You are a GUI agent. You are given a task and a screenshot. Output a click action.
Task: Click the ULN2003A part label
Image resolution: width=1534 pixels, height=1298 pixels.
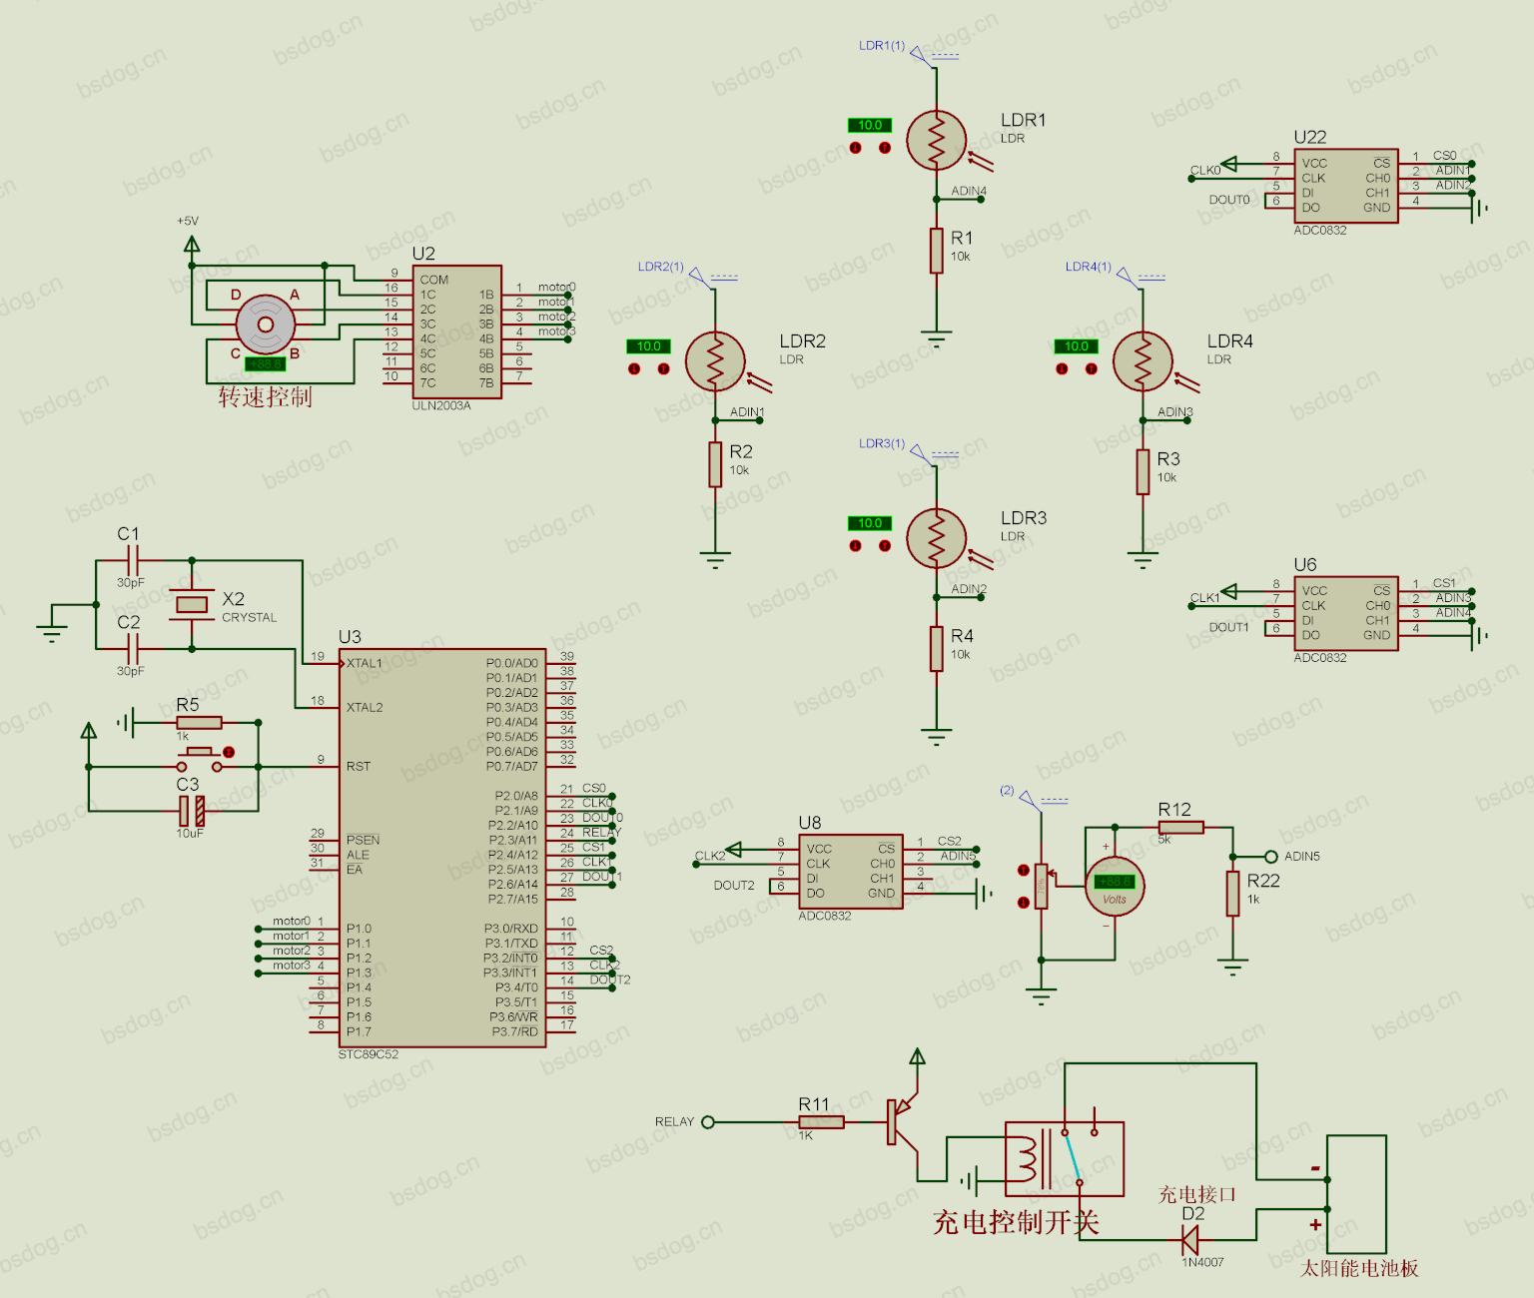coord(441,406)
